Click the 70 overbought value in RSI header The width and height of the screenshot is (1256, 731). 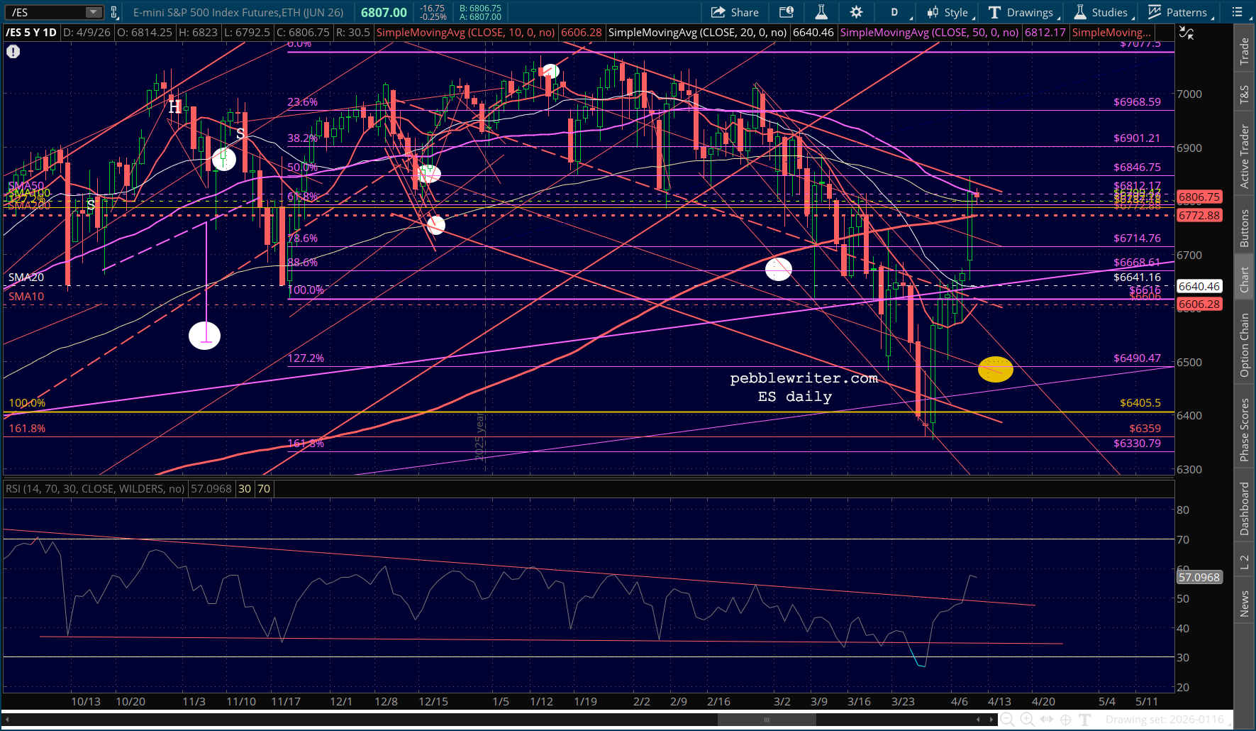click(x=264, y=488)
